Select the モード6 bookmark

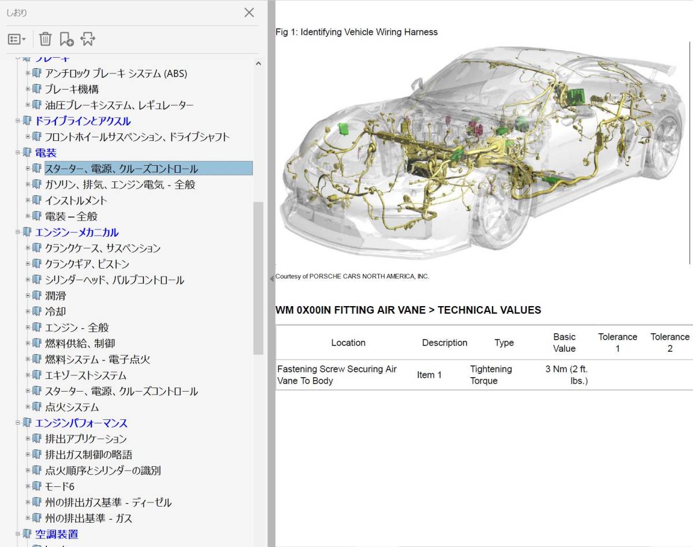click(59, 486)
